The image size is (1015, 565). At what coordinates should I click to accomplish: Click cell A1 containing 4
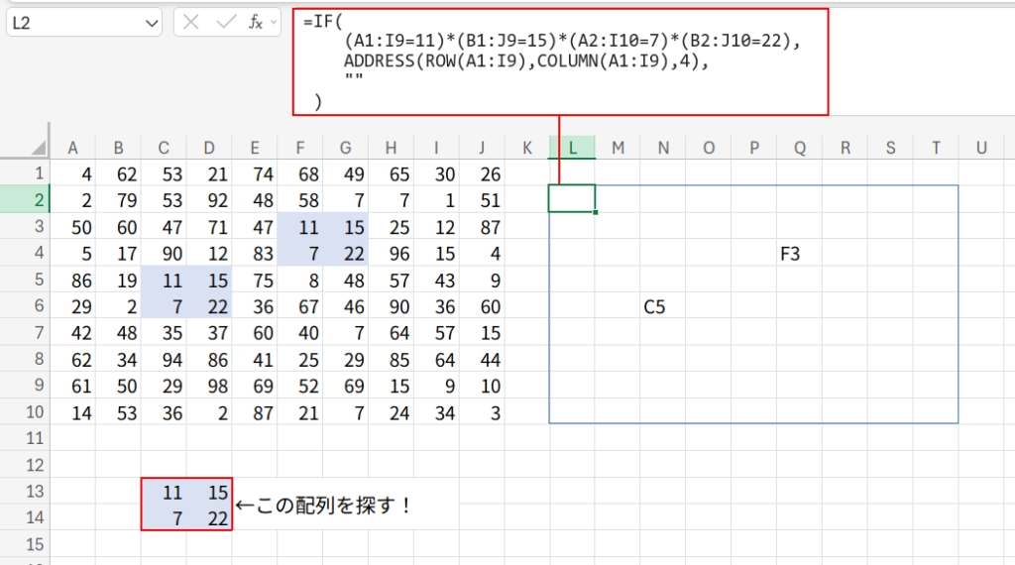point(72,173)
